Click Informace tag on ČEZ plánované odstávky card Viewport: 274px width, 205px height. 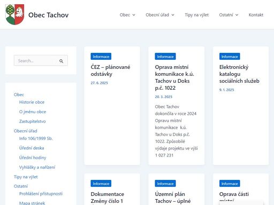click(101, 57)
